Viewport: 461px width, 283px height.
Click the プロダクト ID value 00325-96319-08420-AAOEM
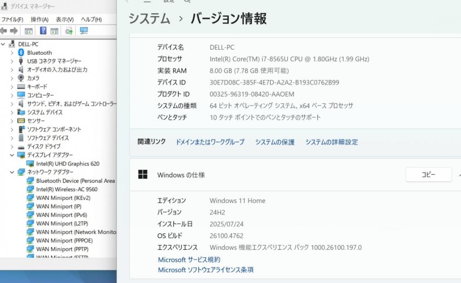pyautogui.click(x=252, y=94)
